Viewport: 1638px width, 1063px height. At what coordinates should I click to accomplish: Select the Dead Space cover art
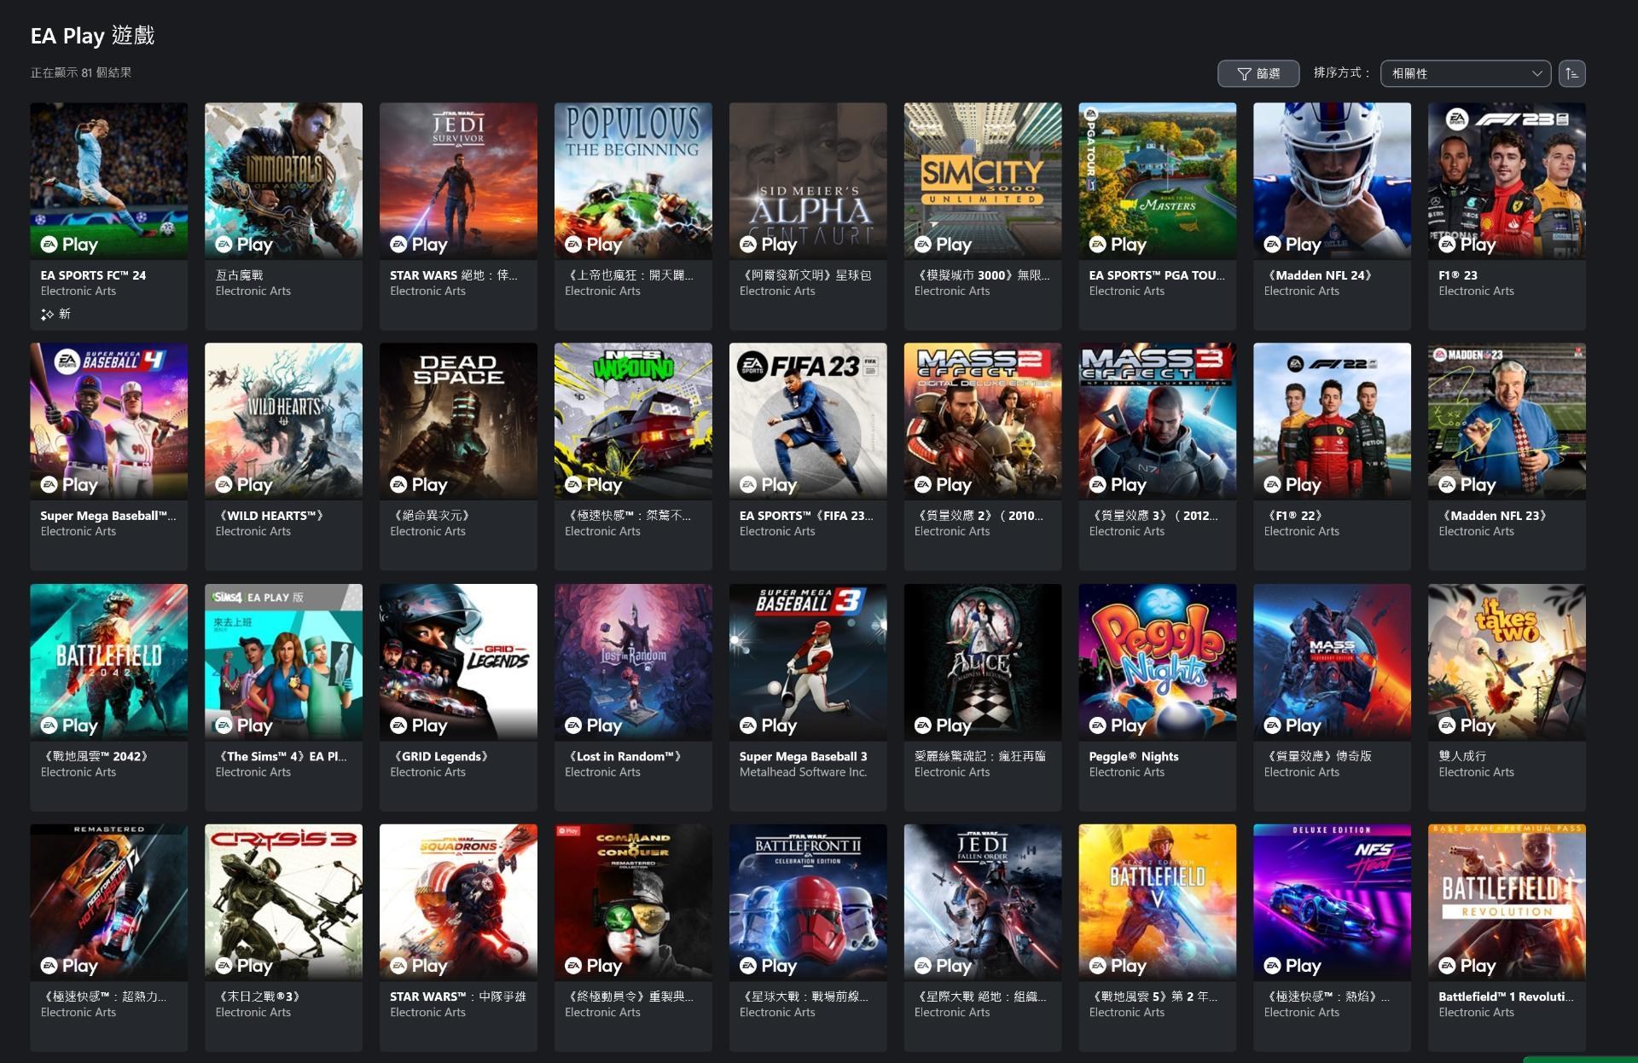pos(458,420)
